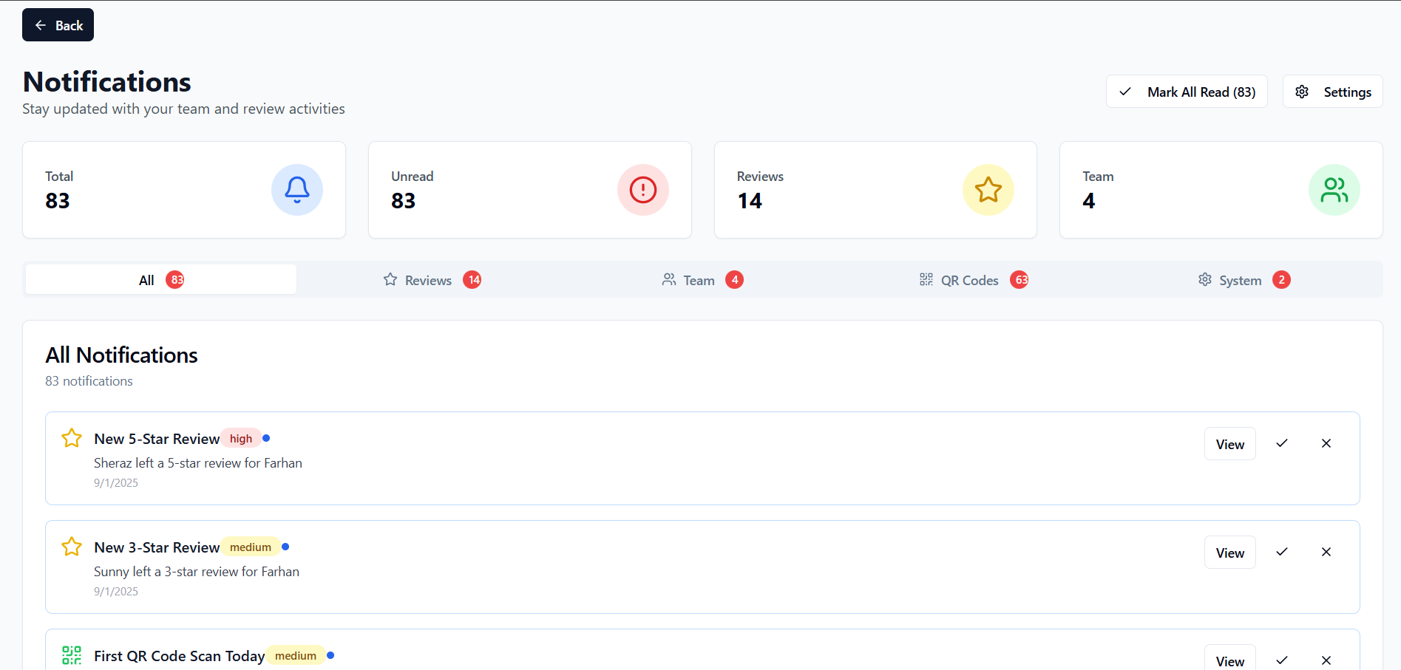Click the bell icon on the Total card
Image resolution: width=1401 pixels, height=670 pixels.
pos(297,190)
